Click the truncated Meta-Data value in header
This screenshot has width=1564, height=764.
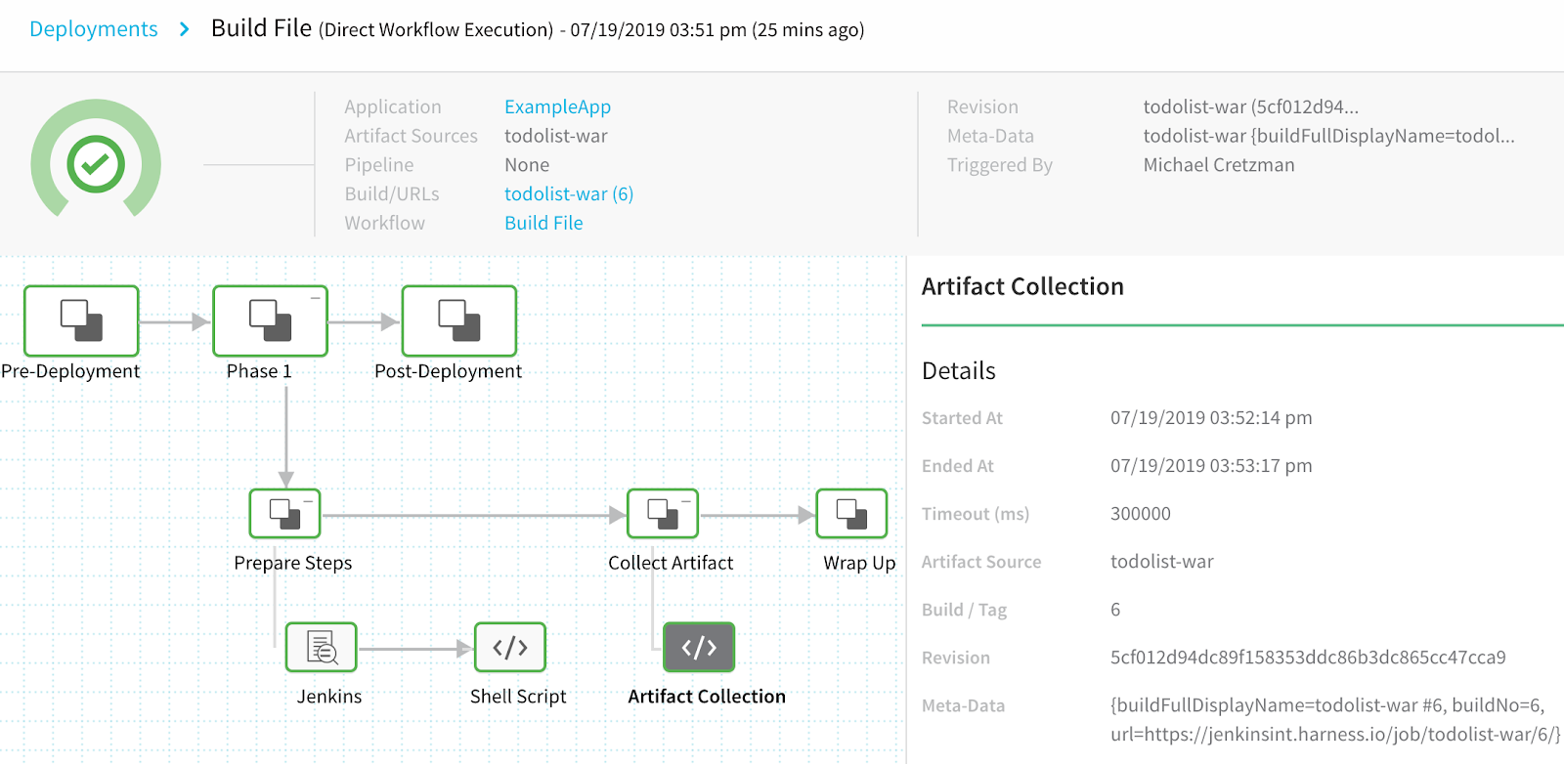[x=1329, y=136]
